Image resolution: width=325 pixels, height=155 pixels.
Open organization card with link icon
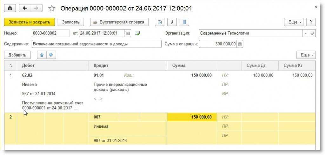pos(312,33)
